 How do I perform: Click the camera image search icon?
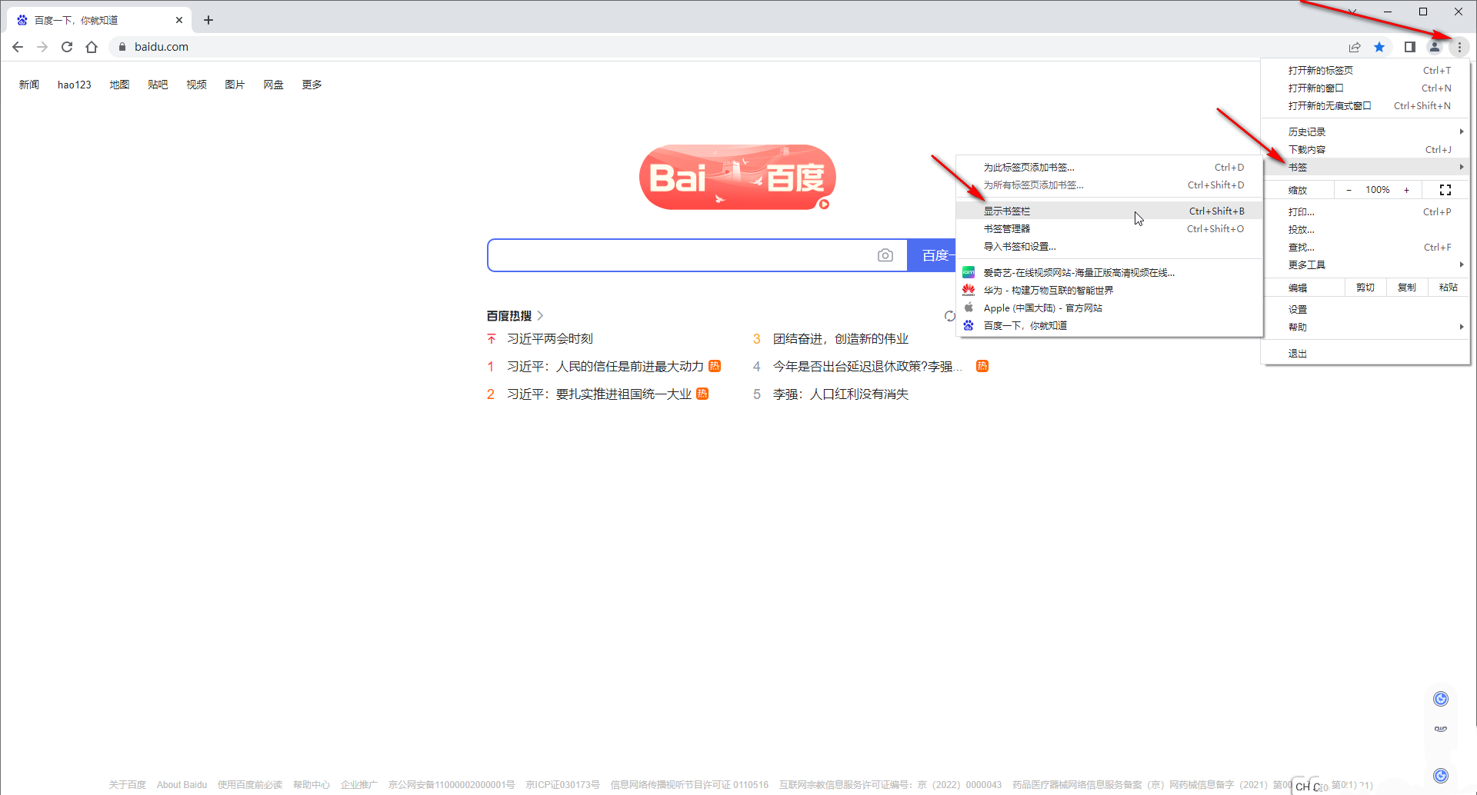pos(885,255)
